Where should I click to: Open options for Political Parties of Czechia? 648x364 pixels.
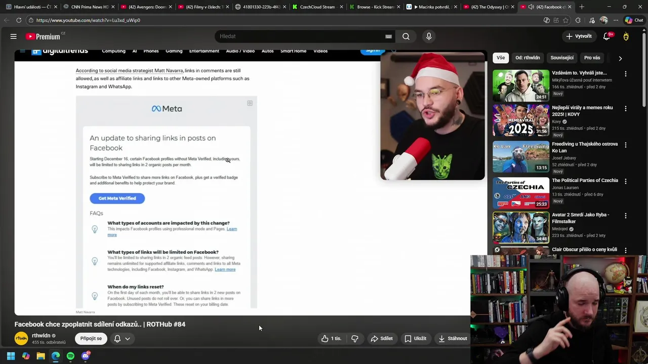pyautogui.click(x=626, y=181)
